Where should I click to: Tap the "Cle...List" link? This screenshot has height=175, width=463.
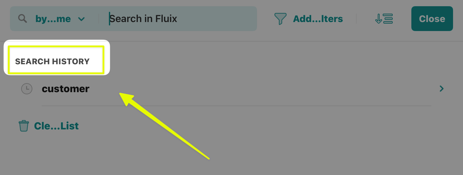56,126
